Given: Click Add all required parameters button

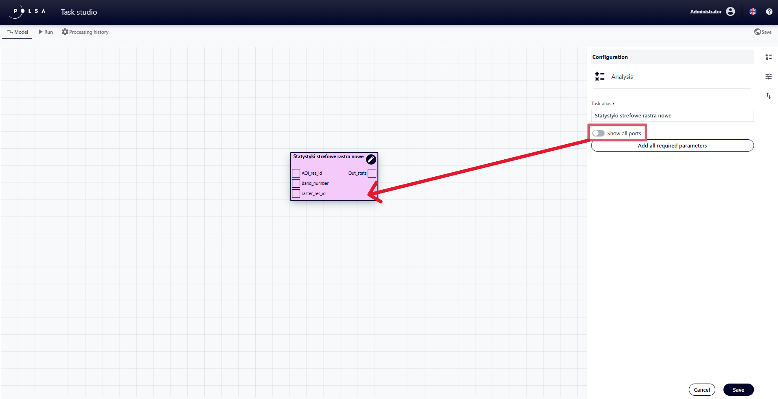Looking at the screenshot, I should (x=672, y=145).
